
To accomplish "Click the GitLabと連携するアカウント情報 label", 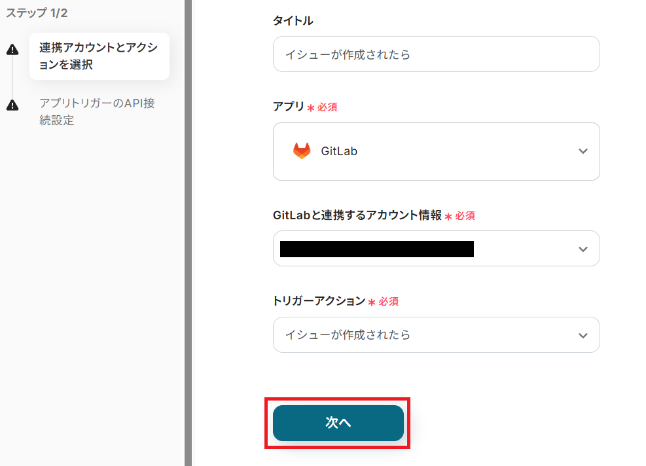I will (357, 215).
